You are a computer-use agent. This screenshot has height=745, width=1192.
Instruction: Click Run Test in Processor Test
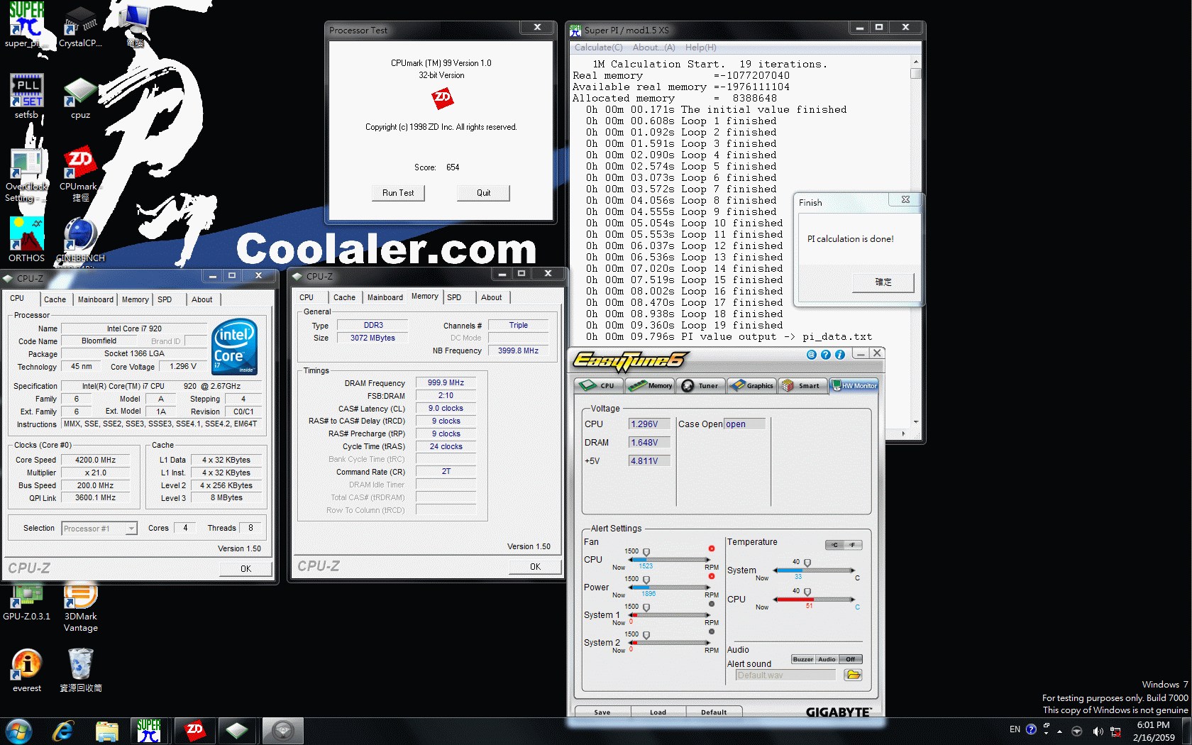click(398, 193)
